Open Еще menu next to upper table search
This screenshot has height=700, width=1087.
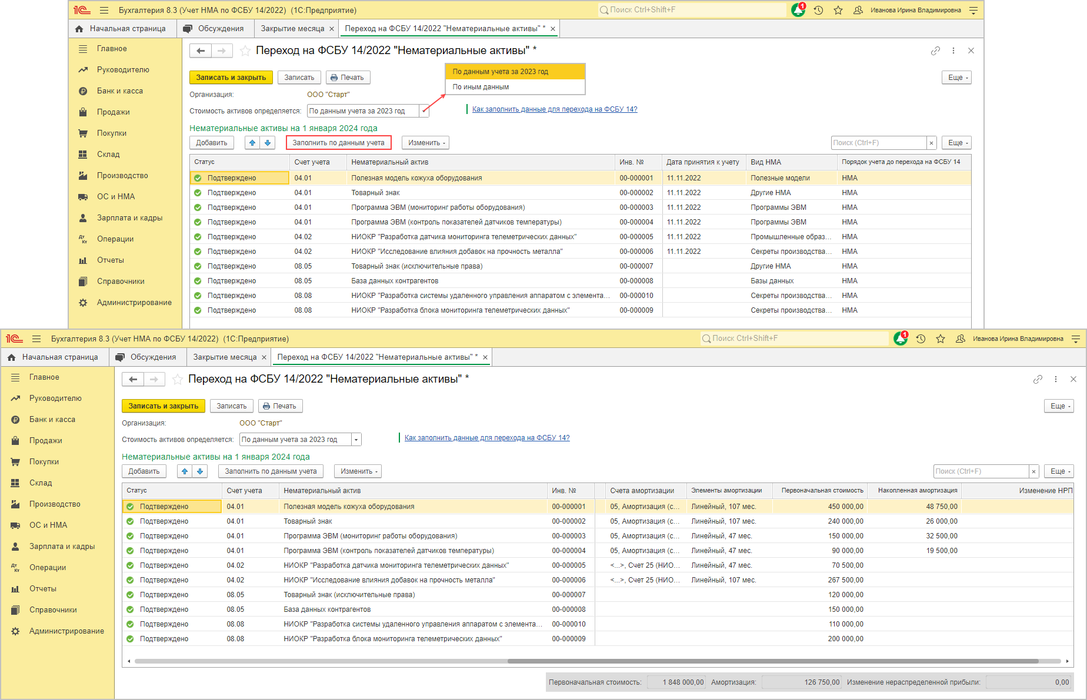click(956, 143)
